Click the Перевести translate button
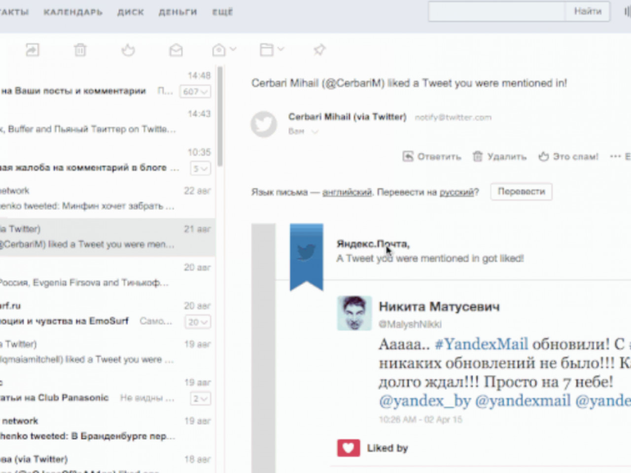The height and width of the screenshot is (473, 631). click(x=521, y=192)
